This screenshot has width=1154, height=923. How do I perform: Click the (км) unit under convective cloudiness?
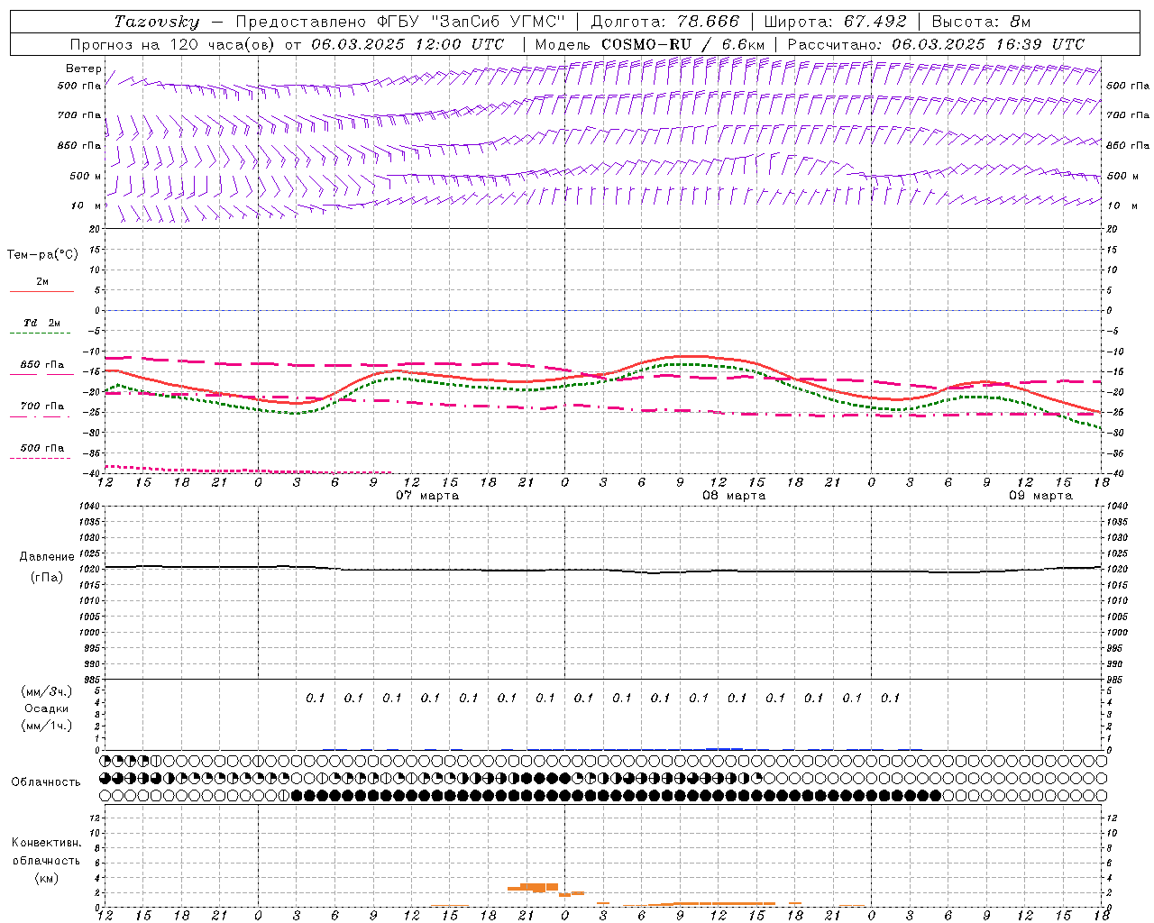point(46,878)
